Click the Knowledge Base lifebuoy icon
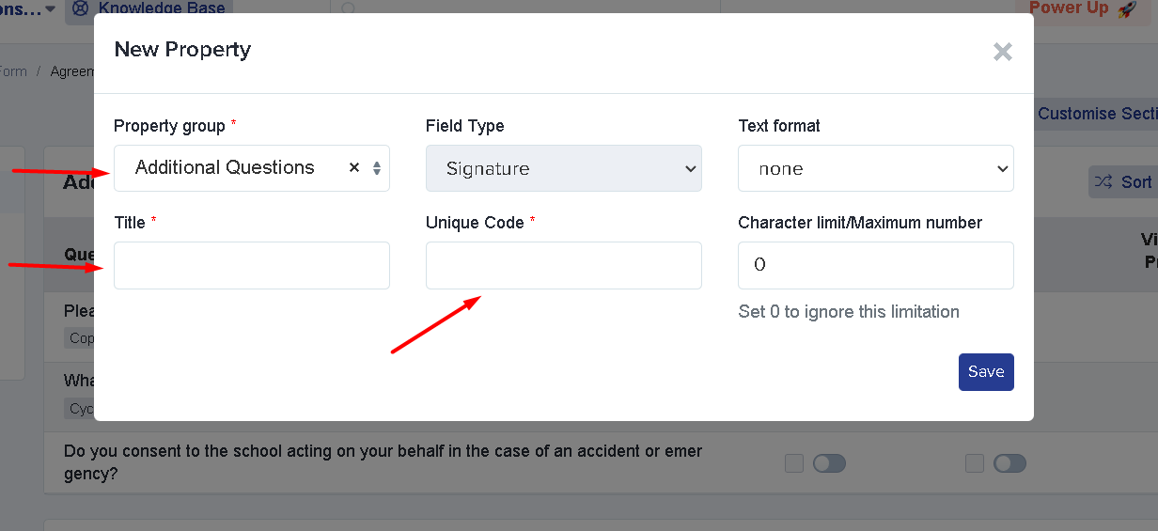The height and width of the screenshot is (531, 1158). (x=81, y=8)
